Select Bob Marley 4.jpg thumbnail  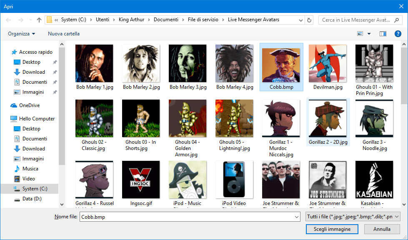point(234,63)
